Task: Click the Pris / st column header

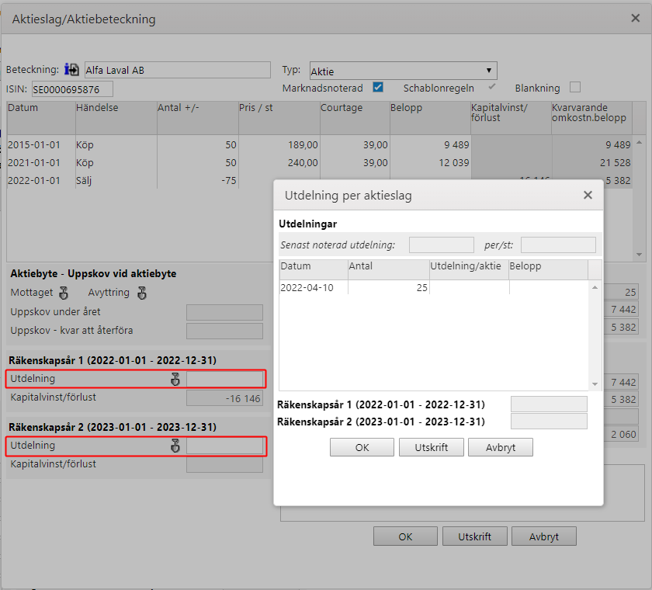Action: (x=279, y=118)
